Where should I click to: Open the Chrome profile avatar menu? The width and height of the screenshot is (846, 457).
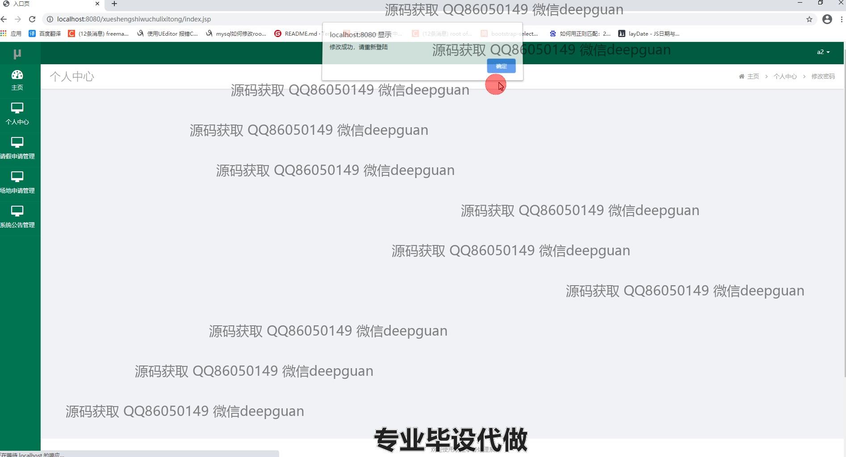coord(827,19)
